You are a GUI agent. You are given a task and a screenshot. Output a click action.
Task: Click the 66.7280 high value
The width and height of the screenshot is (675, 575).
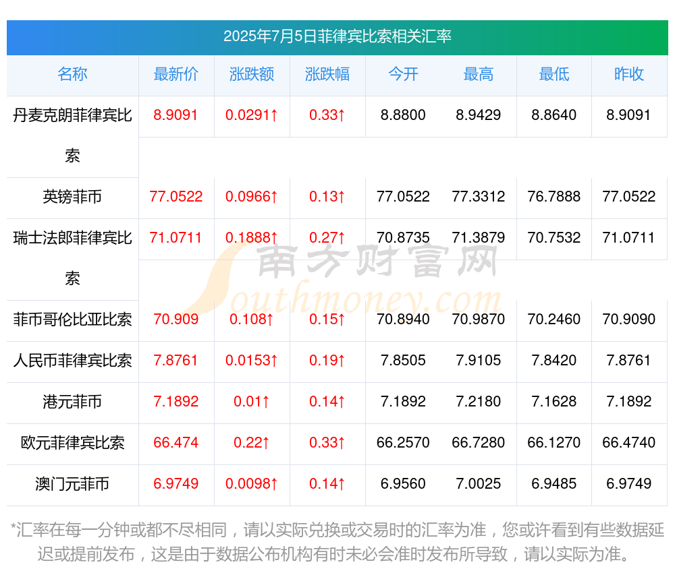click(479, 443)
